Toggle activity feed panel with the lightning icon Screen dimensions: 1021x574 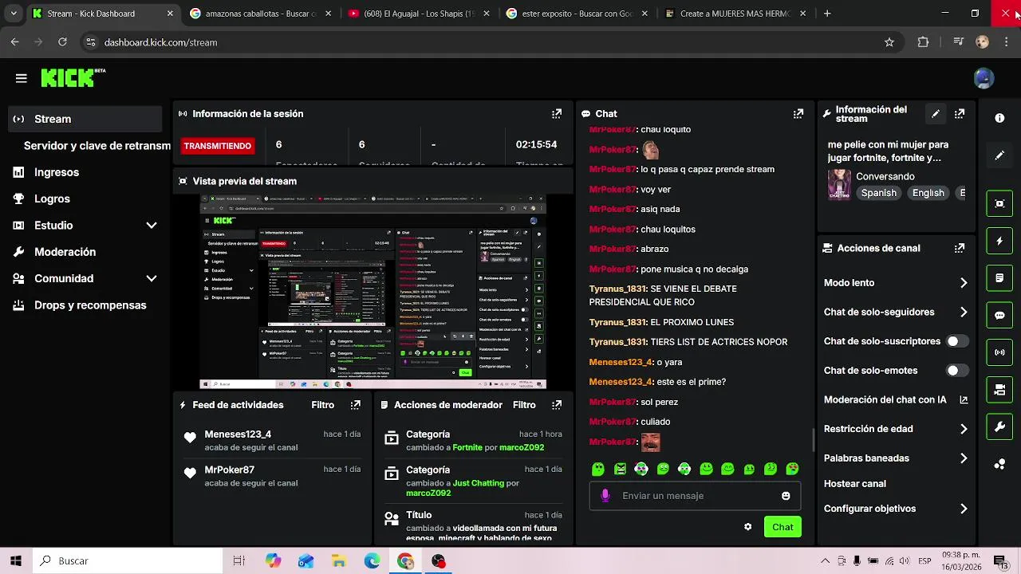[999, 241]
